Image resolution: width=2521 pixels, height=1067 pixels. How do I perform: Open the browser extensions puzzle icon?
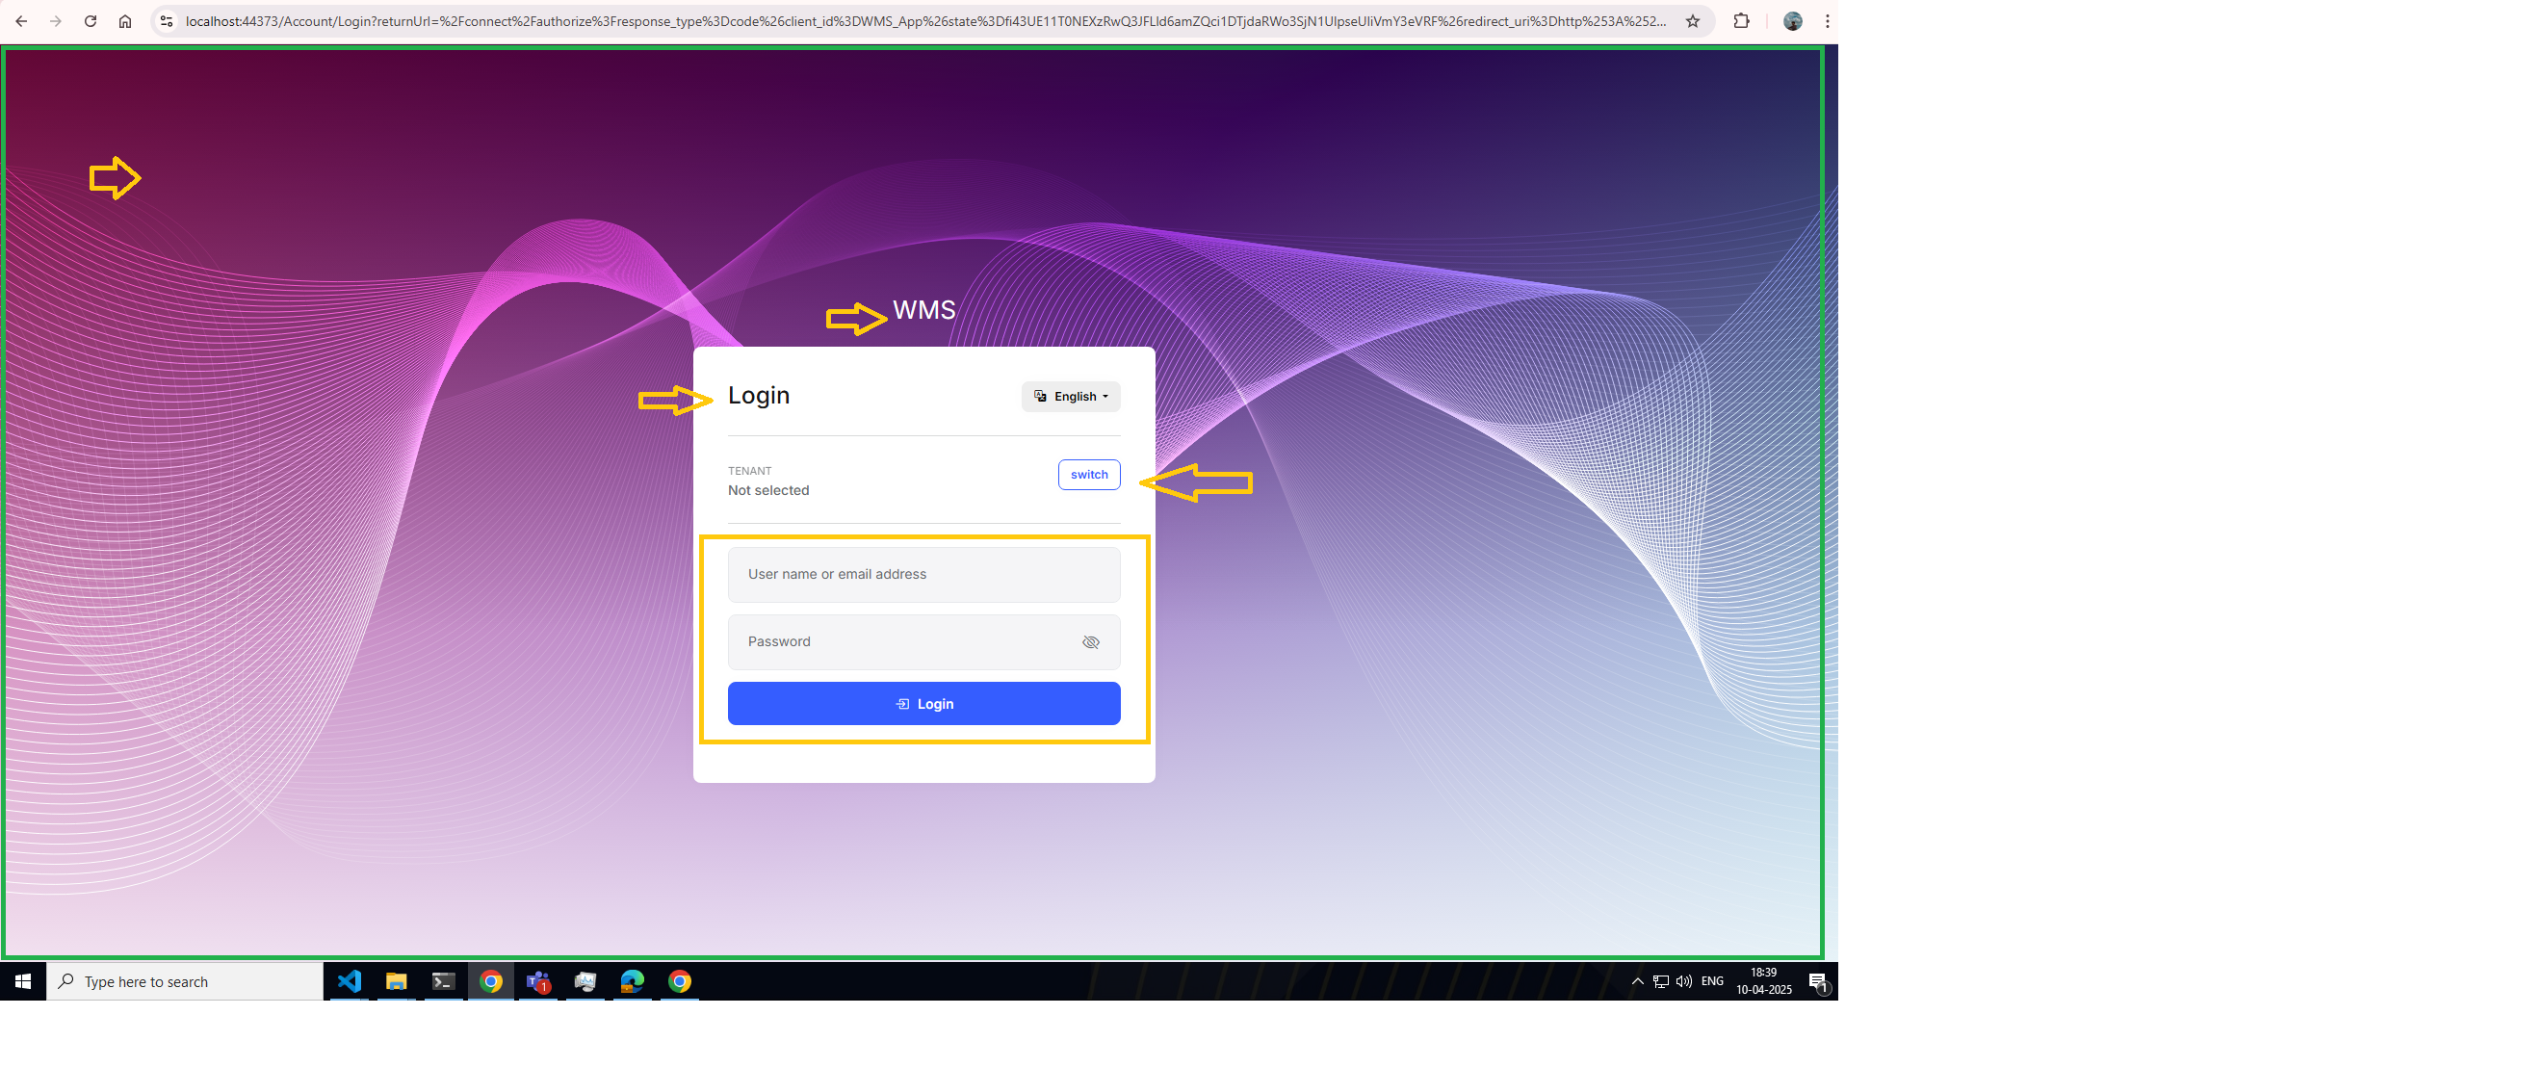point(1741,21)
